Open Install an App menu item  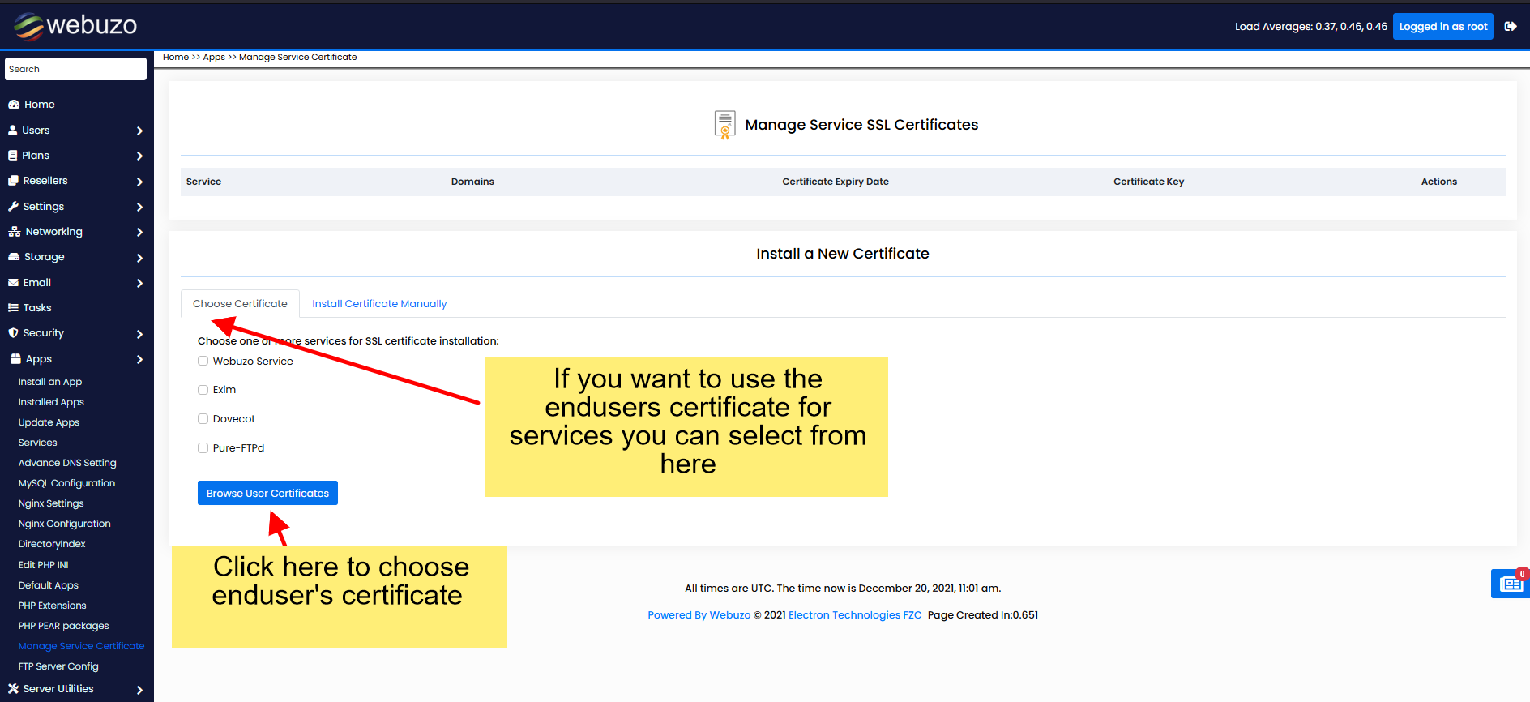pos(50,382)
